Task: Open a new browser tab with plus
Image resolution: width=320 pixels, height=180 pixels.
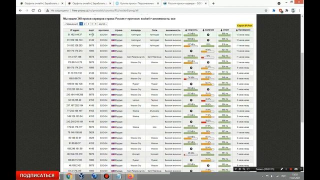Action: point(213,3)
